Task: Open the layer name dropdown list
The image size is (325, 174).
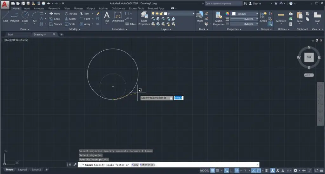Action: click(x=193, y=14)
